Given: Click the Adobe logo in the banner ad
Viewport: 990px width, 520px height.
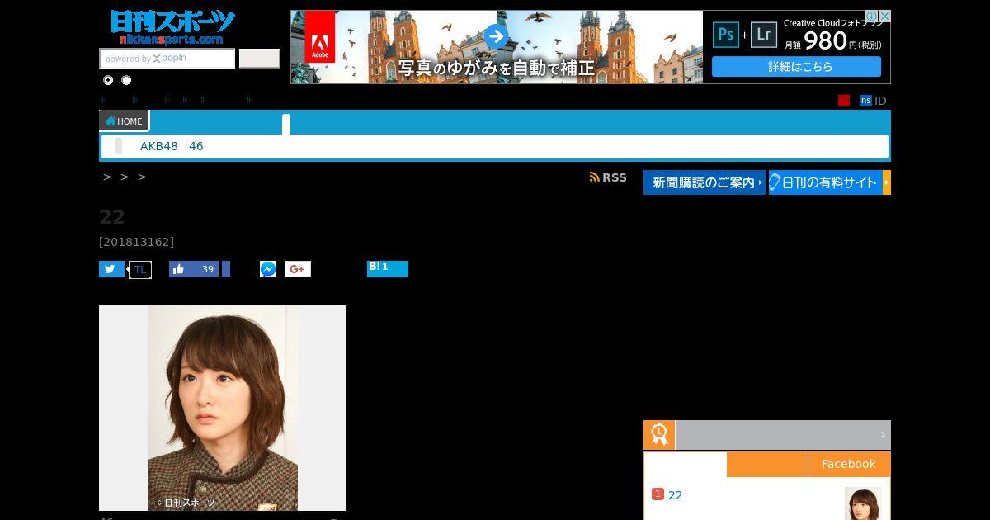Looking at the screenshot, I should 318,37.
